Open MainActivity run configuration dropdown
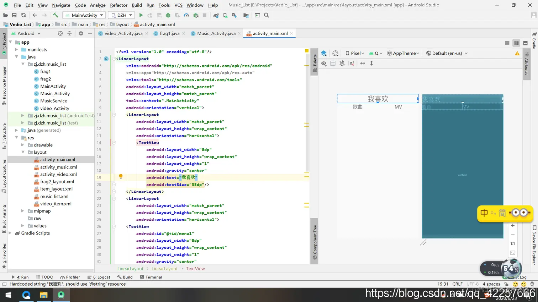This screenshot has height=302, width=538. 84,15
